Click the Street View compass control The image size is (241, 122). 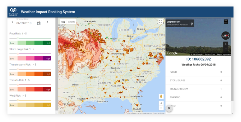[226, 36]
